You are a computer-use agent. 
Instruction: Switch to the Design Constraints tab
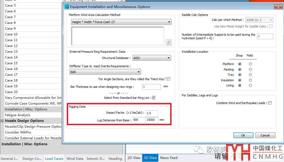tap(32, 158)
